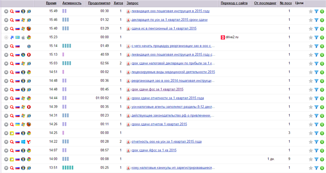Click the Цели column header

(x=299, y=3)
